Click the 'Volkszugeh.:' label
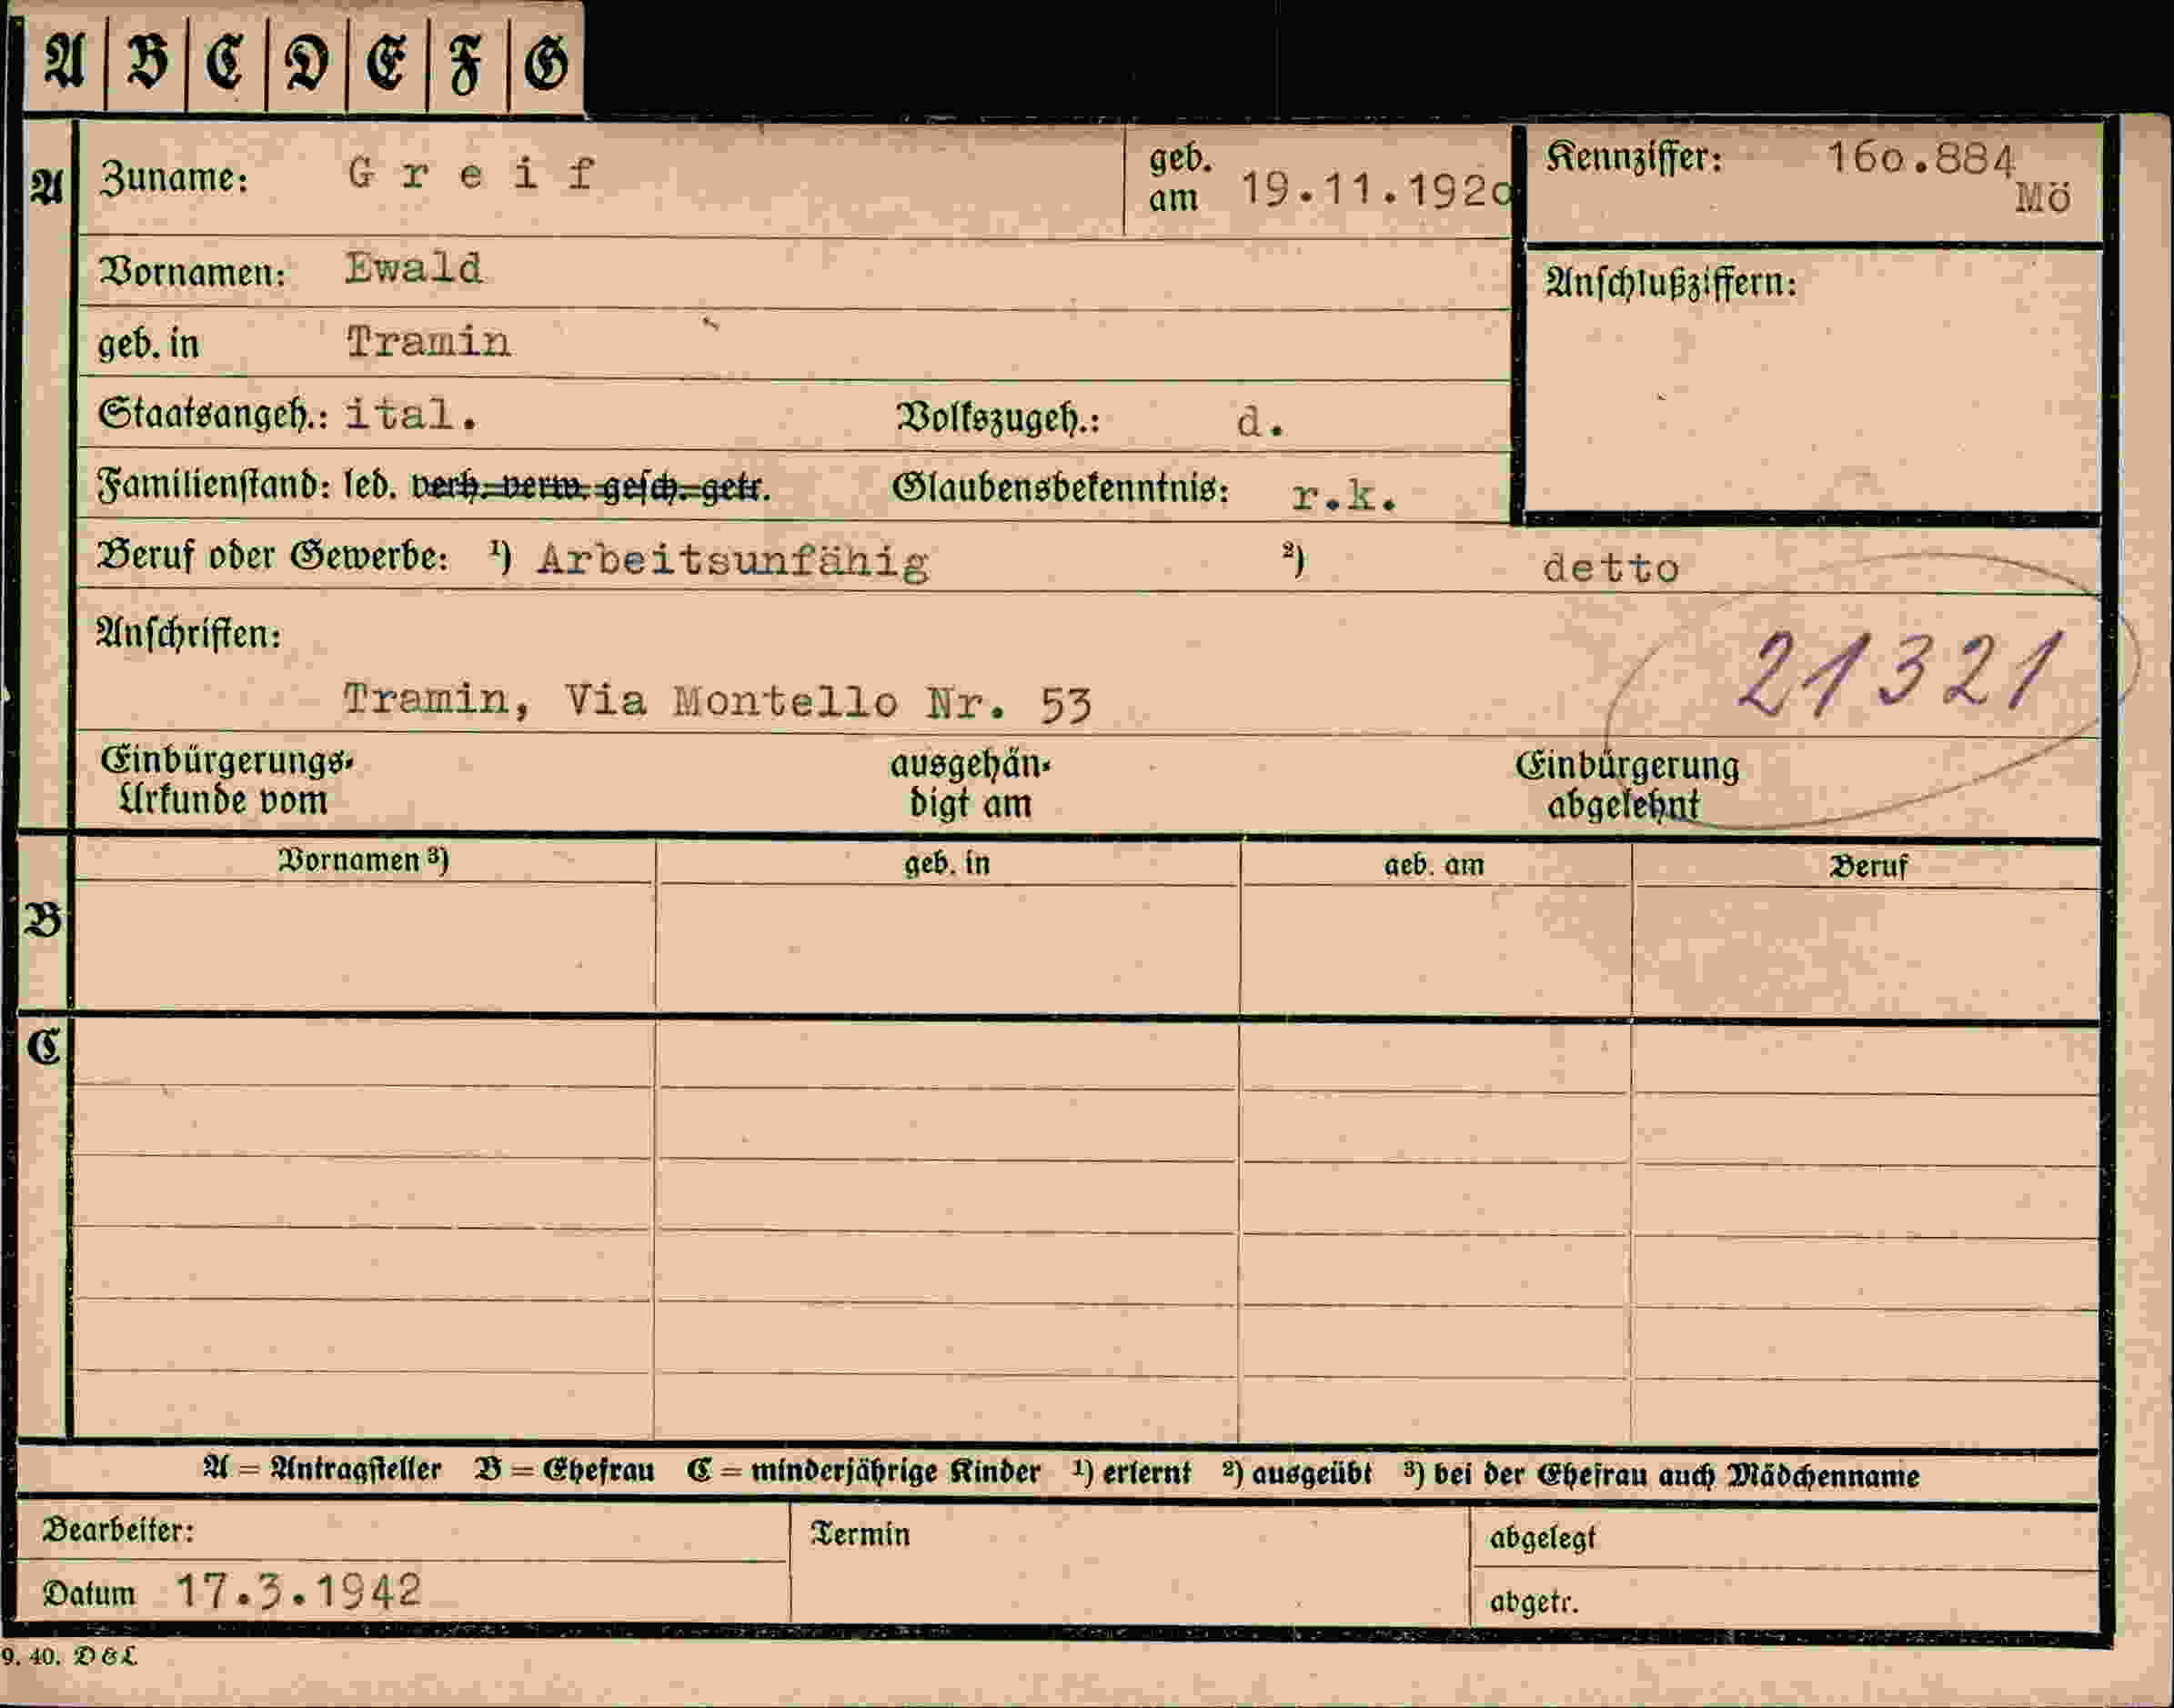Screen dimensions: 2174x1708 [x=998, y=418]
